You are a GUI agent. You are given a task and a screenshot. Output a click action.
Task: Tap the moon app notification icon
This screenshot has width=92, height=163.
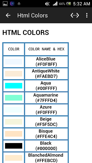click(x=12, y=4)
